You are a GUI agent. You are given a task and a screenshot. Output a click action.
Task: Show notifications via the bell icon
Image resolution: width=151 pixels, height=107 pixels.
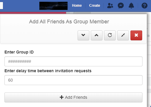[x=131, y=6]
